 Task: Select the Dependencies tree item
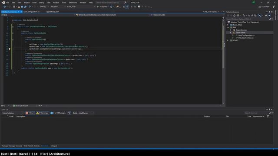click(241, 30)
